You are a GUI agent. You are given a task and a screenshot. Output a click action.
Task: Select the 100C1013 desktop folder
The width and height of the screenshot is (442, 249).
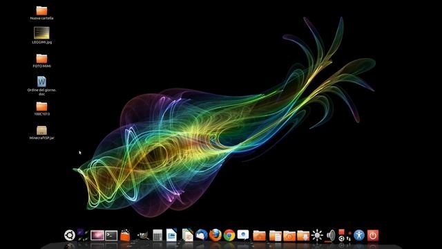click(x=41, y=109)
